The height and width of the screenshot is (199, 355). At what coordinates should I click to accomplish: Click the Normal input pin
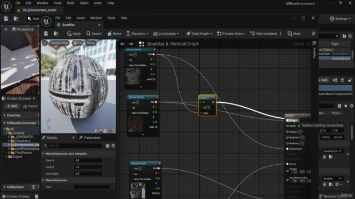coord(287,164)
